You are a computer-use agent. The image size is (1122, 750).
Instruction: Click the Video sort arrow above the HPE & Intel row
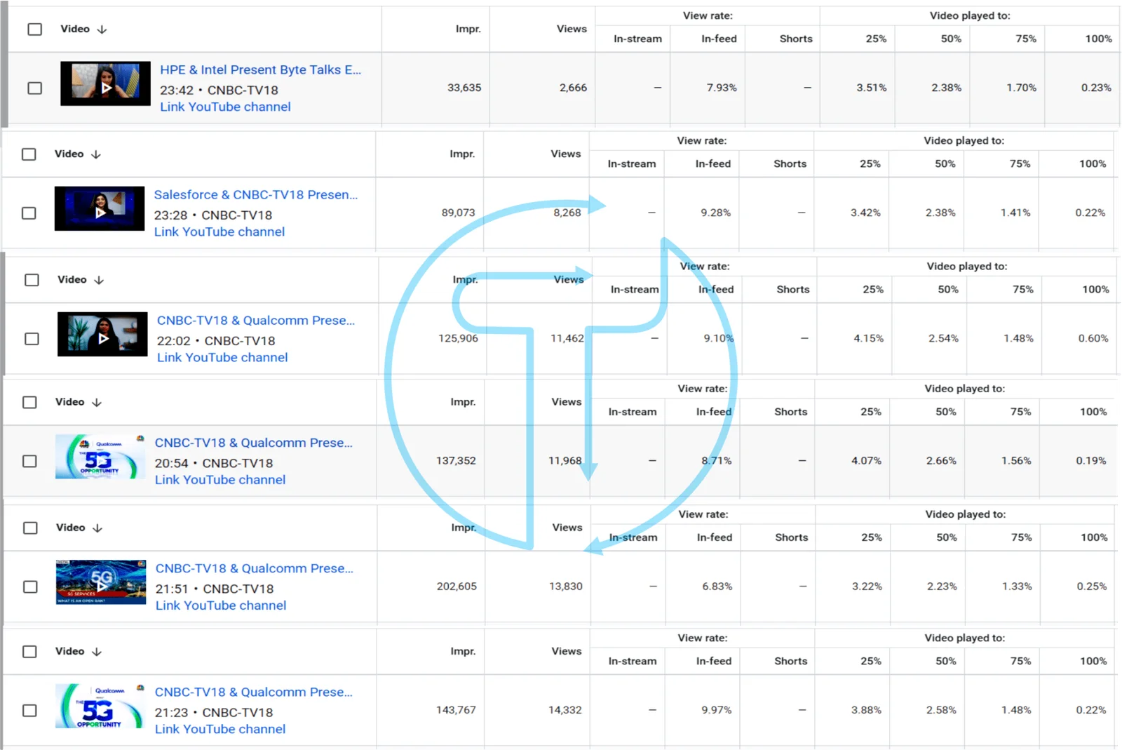(x=102, y=29)
